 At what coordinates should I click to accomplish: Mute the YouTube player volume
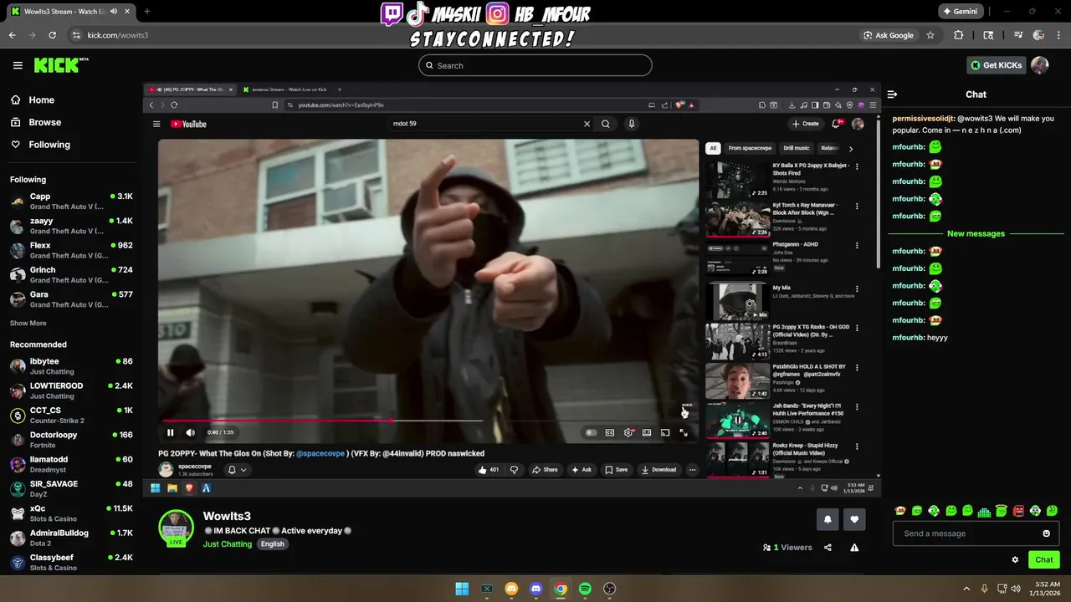pos(190,432)
